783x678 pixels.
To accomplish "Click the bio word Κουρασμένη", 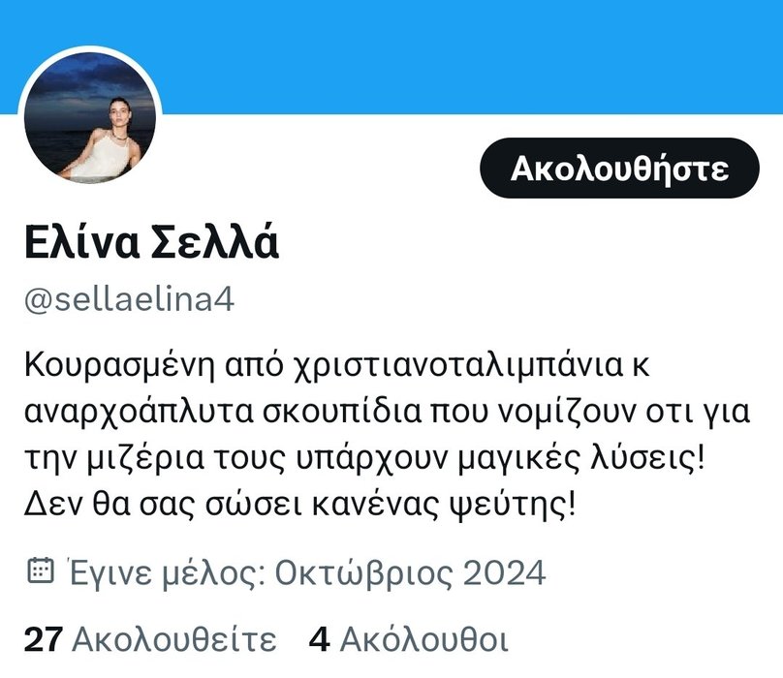I will (x=119, y=365).
